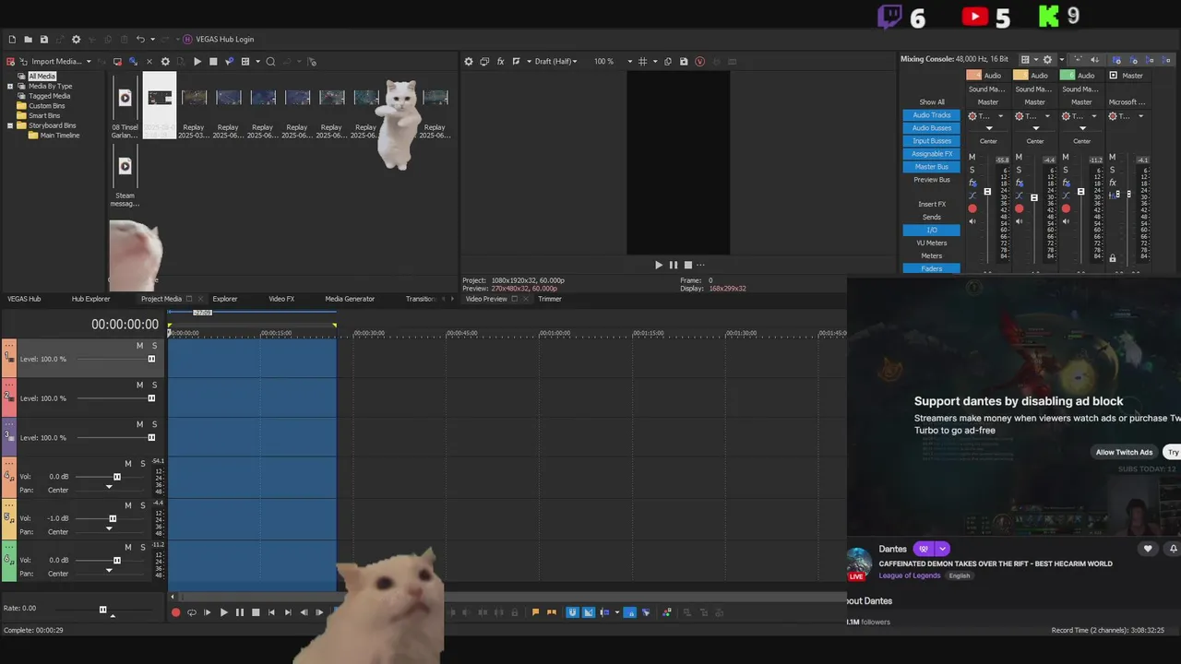Undo the last action

(140, 40)
